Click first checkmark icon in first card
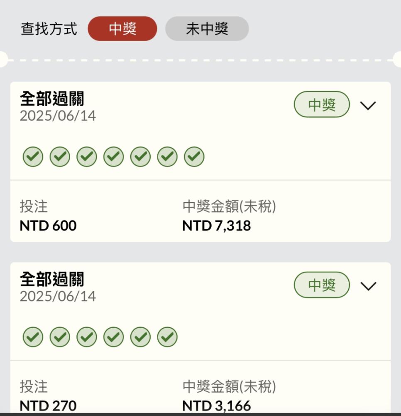 point(33,156)
